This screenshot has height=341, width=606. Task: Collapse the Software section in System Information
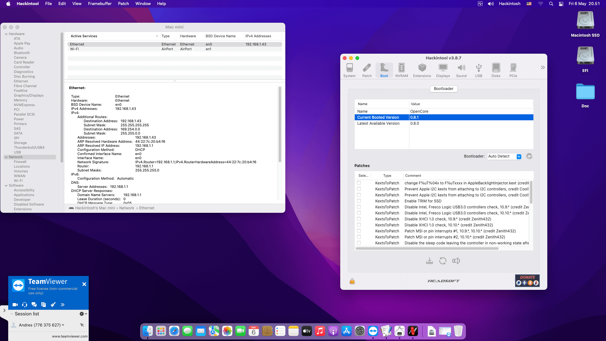[x=6, y=185]
